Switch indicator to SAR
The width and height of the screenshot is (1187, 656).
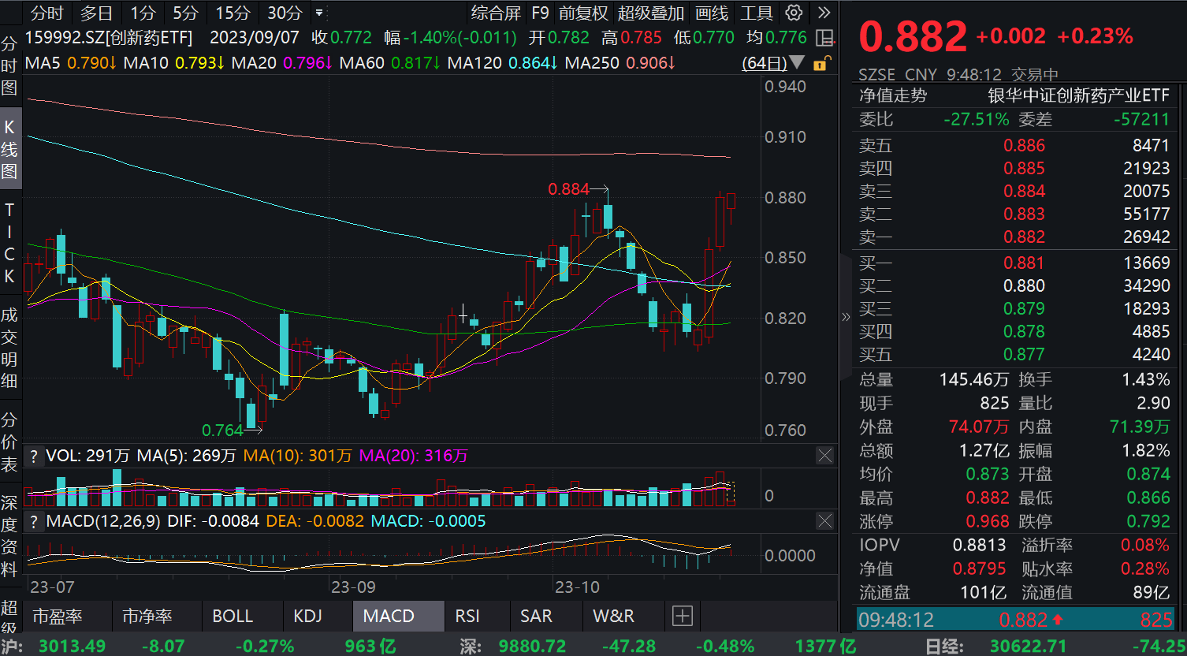pos(536,617)
